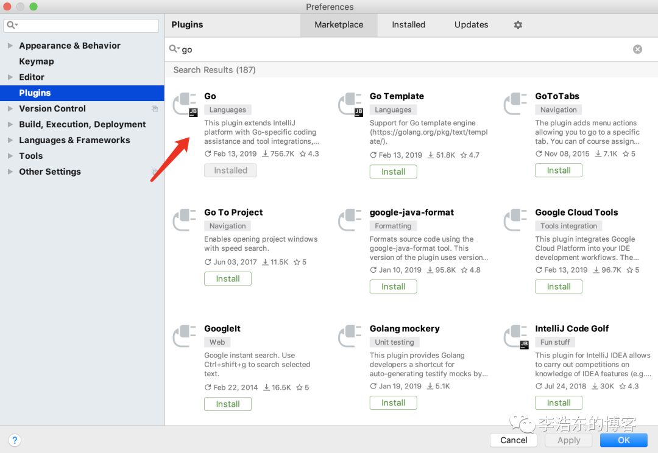Click the project-level icon beside Version Control
Screen dimensions: 658x453
click(x=154, y=108)
